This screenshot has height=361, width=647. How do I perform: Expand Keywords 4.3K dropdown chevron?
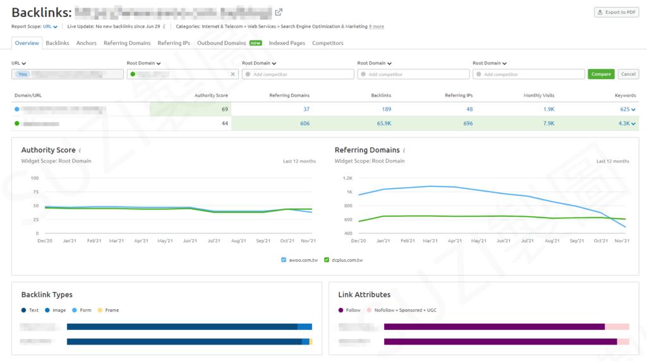pos(633,124)
